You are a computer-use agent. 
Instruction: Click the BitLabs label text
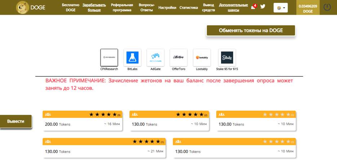(132, 69)
